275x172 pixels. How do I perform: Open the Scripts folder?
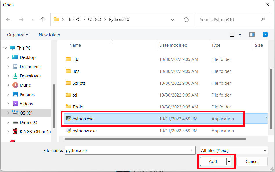coord(78,83)
